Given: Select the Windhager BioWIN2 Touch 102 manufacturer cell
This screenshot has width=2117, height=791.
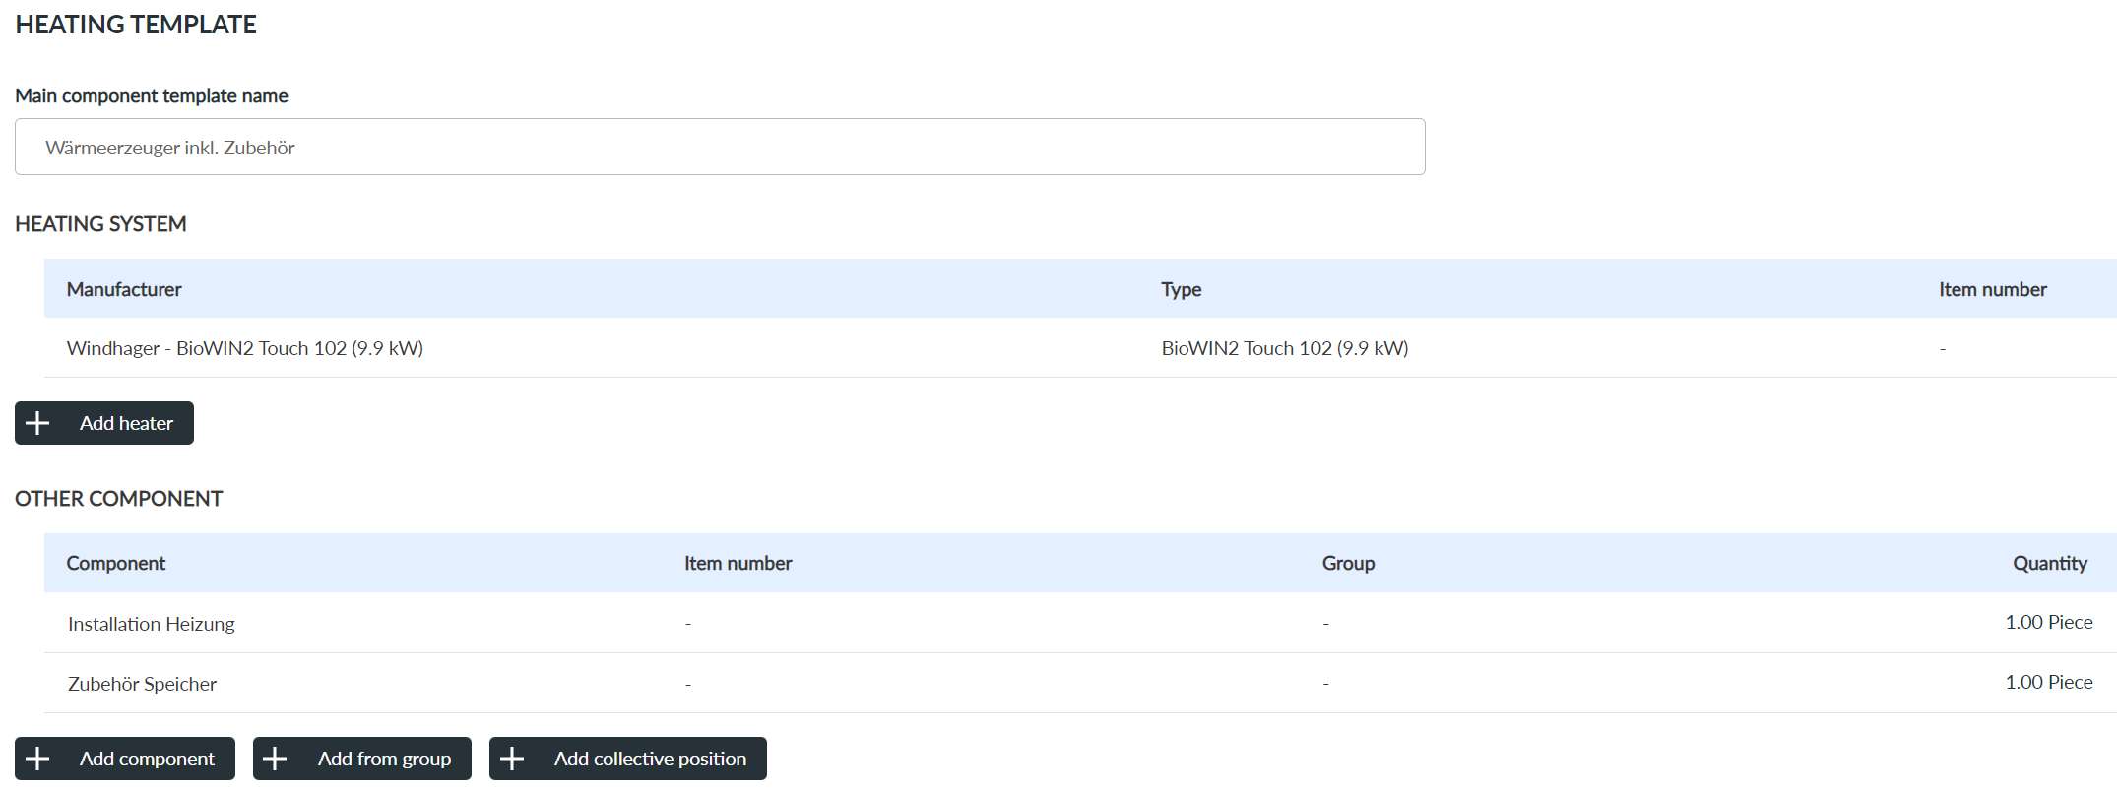Looking at the screenshot, I should [x=245, y=348].
